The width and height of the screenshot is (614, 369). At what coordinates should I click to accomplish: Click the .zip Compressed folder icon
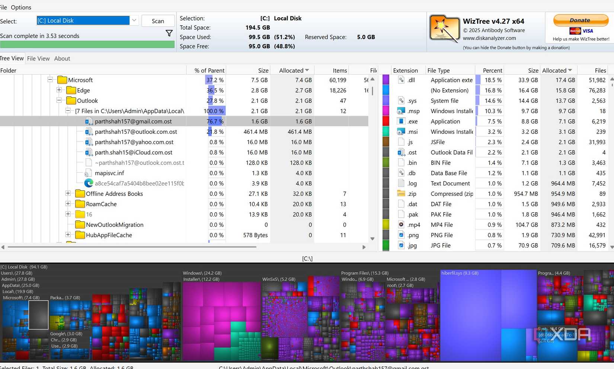(401, 194)
